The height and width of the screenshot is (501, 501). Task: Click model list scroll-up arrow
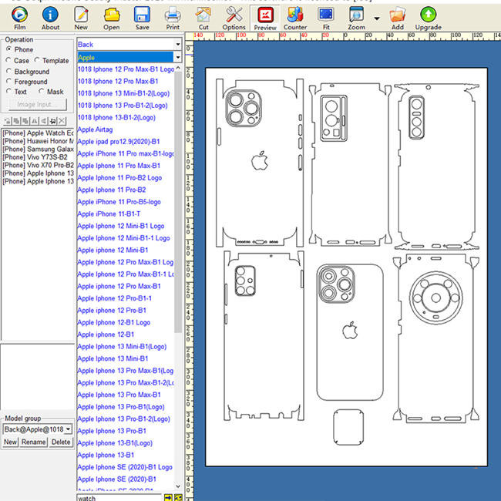click(x=178, y=69)
